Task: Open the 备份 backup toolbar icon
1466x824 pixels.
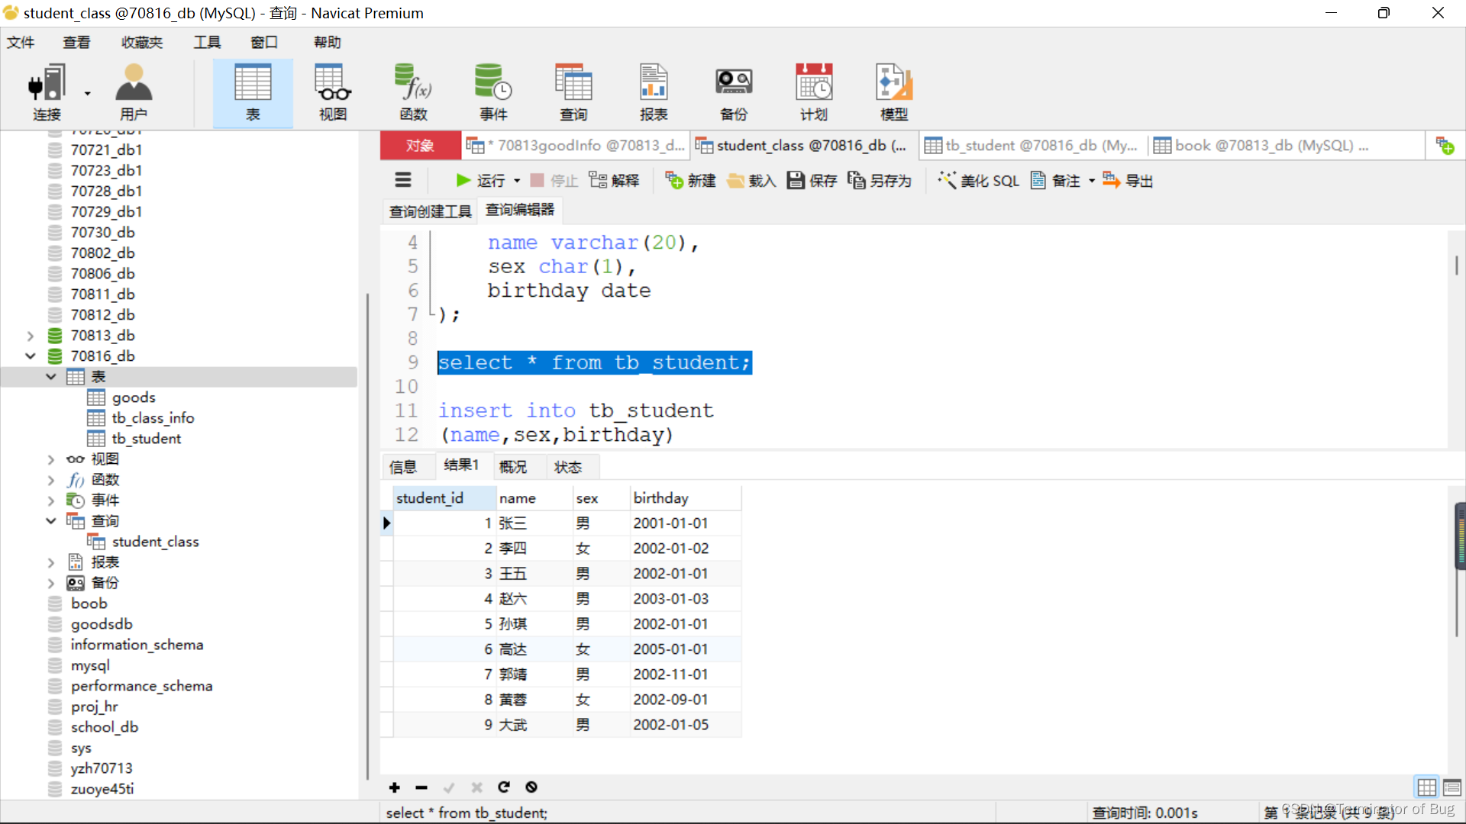Action: pyautogui.click(x=734, y=92)
